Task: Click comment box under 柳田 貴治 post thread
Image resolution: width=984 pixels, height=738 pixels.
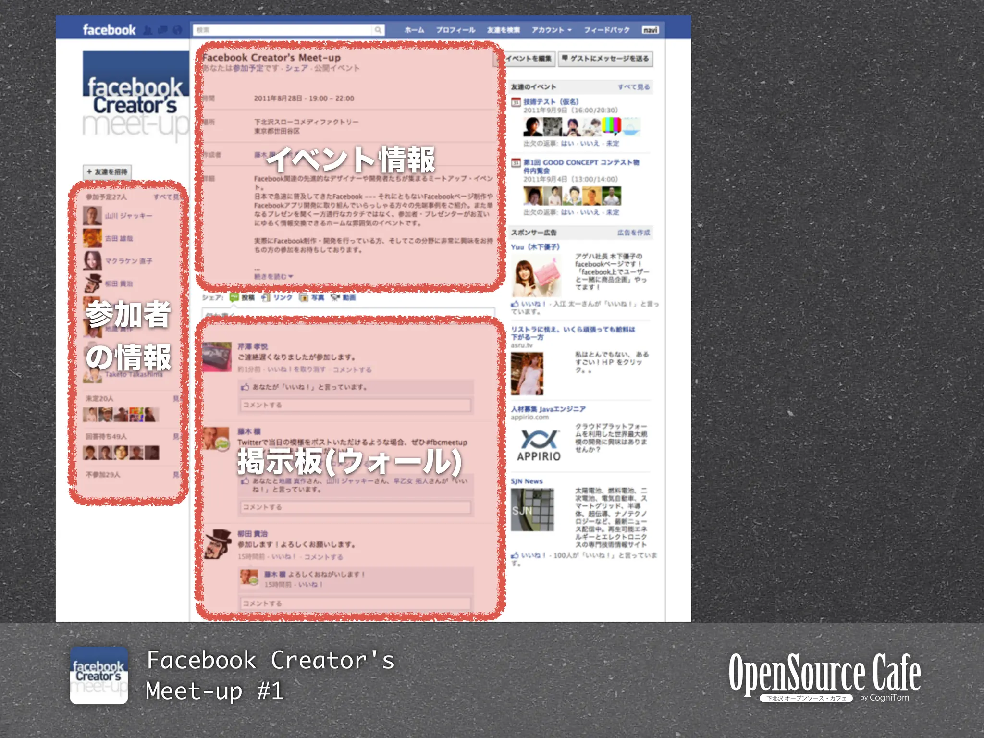Action: click(356, 603)
